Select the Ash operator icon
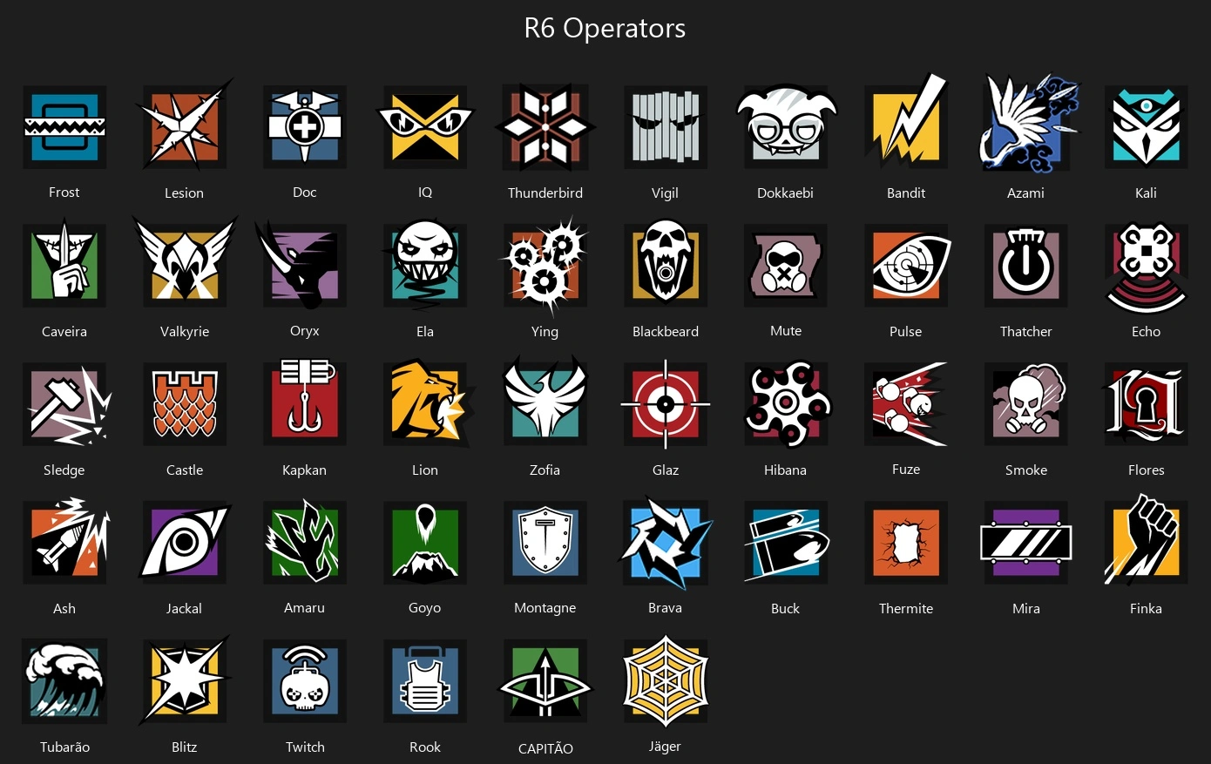Screen dimensions: 1211x764 point(64,542)
